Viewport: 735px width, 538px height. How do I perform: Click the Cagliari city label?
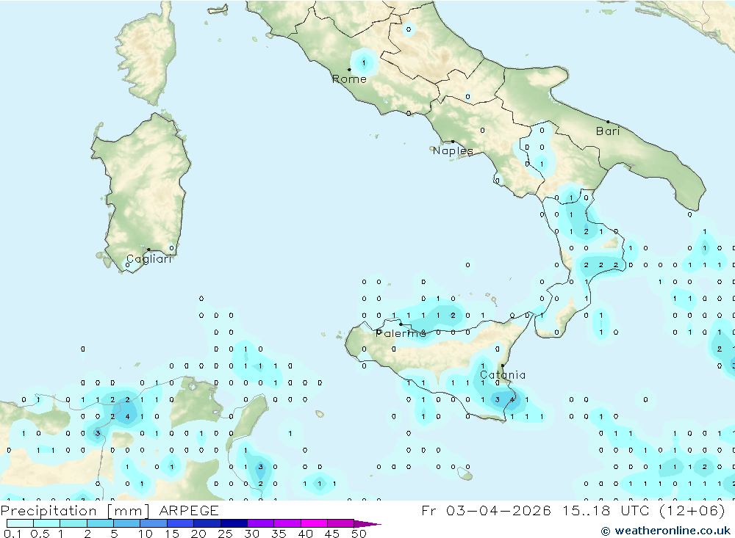149,259
